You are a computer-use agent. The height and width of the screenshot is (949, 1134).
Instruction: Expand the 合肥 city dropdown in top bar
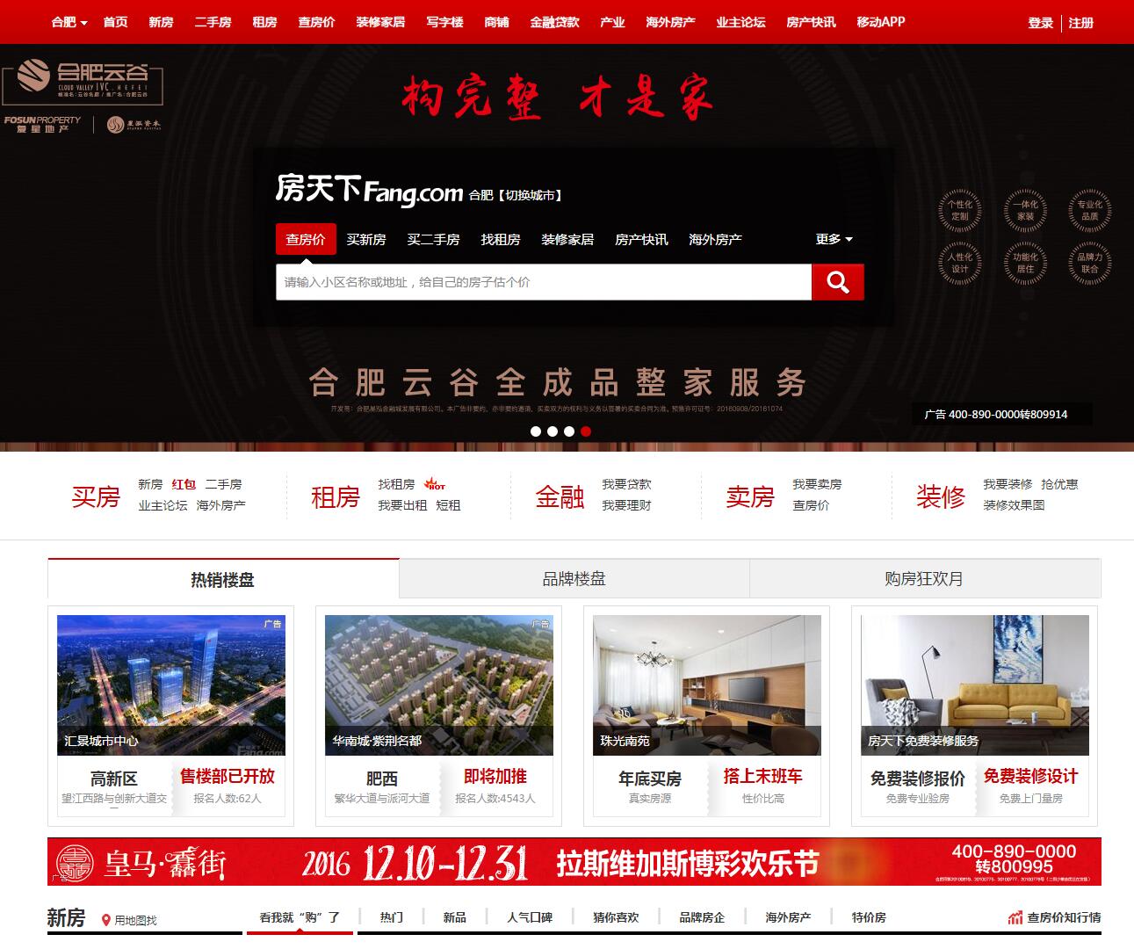(69, 22)
